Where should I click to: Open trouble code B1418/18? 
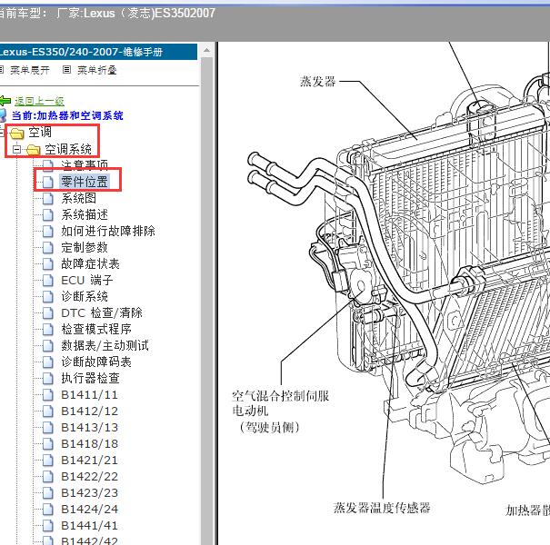tap(89, 444)
